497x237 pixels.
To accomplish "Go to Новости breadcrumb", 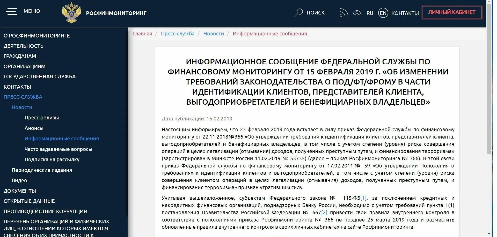I will [x=214, y=34].
